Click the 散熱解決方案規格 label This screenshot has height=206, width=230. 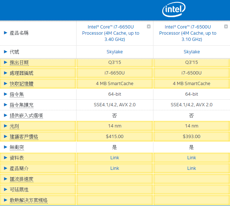28,200
